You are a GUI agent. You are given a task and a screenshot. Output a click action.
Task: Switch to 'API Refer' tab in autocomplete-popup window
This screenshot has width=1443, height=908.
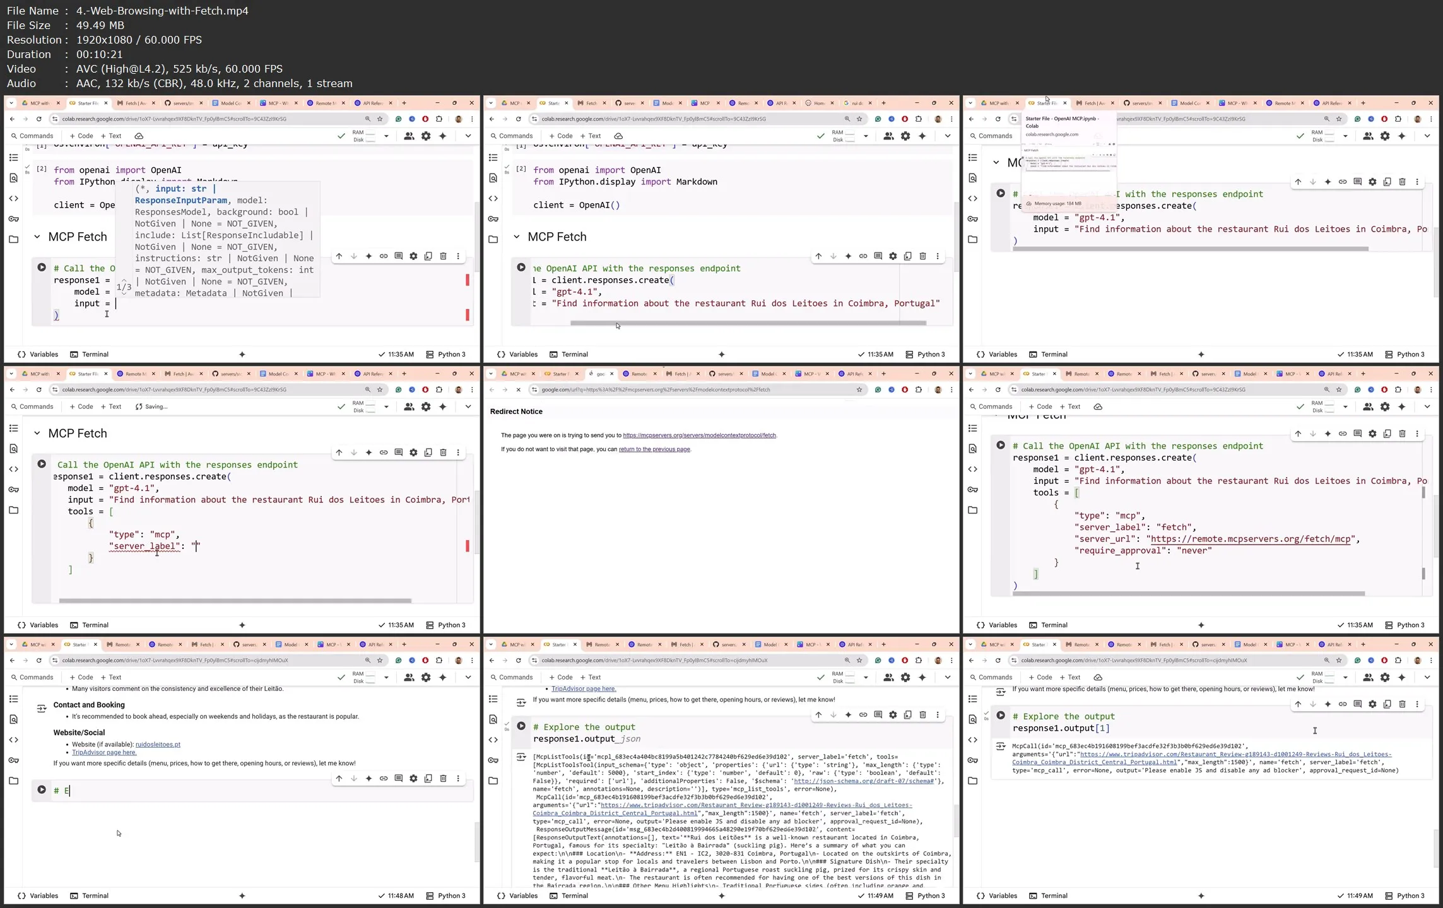point(373,103)
